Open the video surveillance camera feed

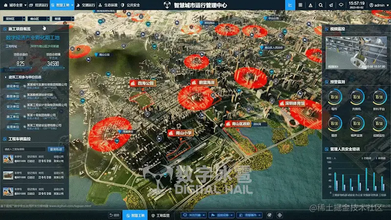(356, 53)
